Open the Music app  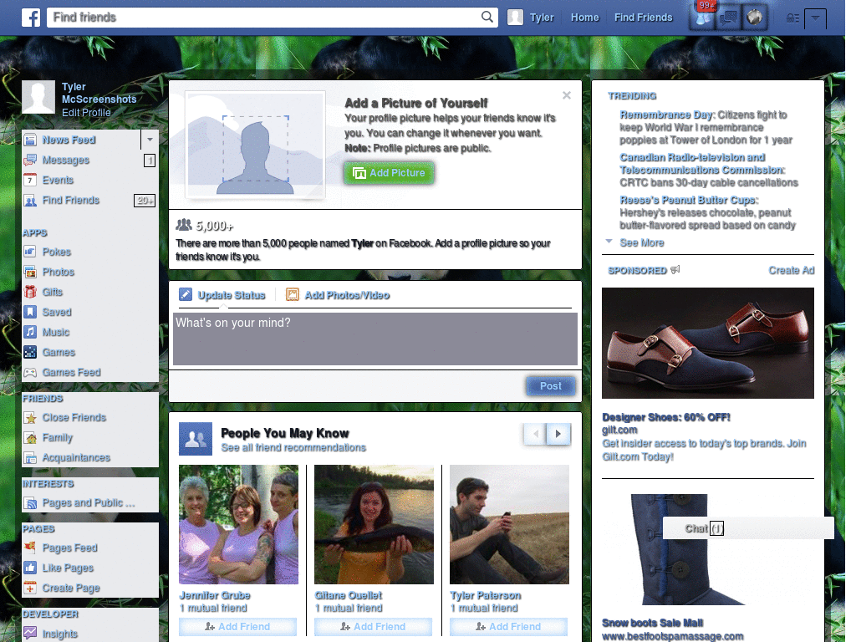pos(56,332)
